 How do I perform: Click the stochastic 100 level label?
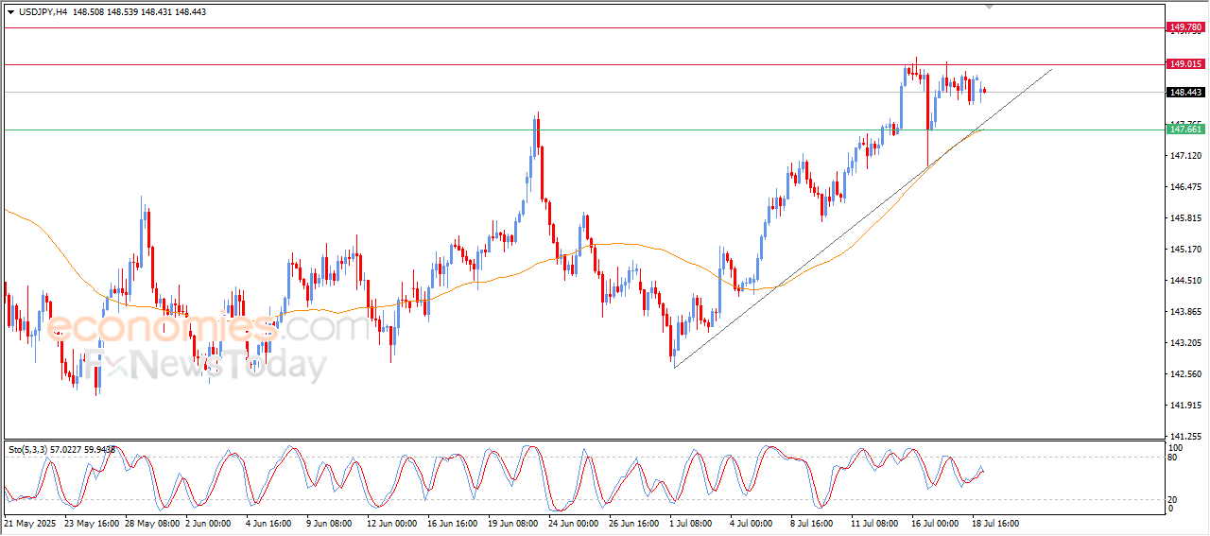tap(1177, 447)
